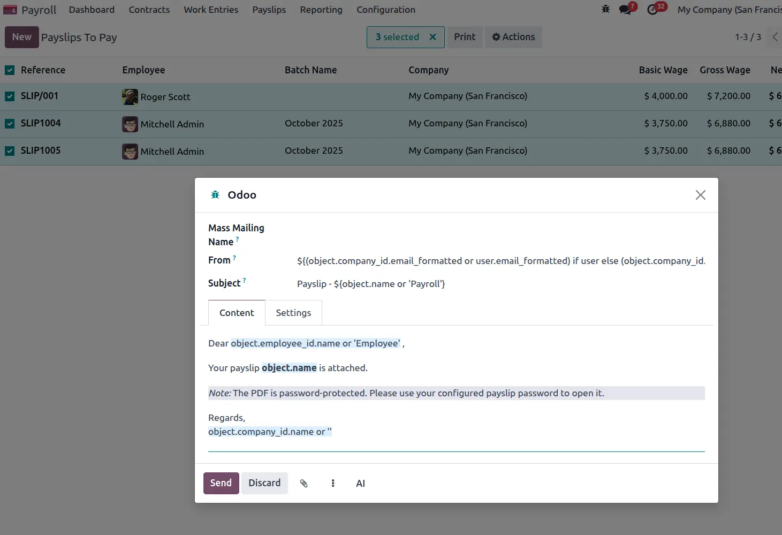This screenshot has width=782, height=535.
Task: Clear selection with the X icon
Action: click(x=432, y=37)
